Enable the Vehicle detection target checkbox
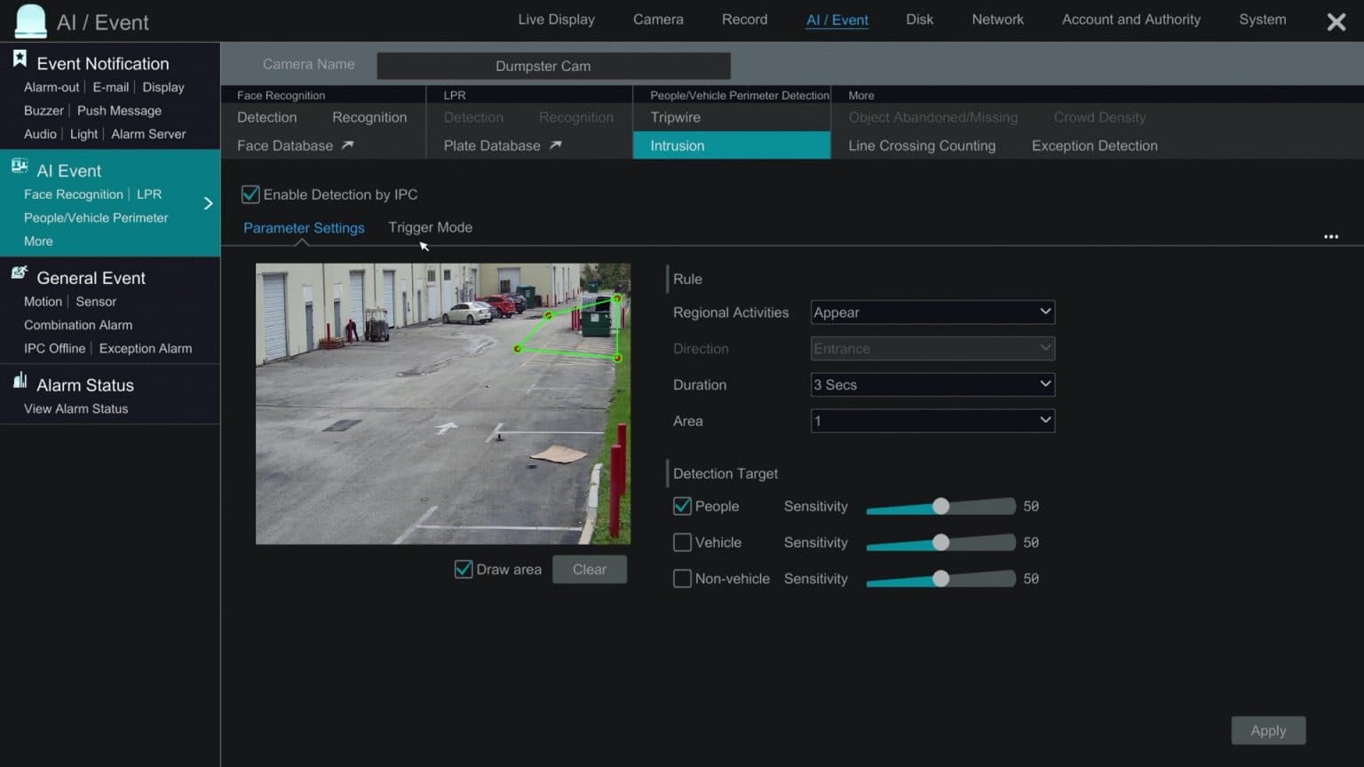The width and height of the screenshot is (1364, 767). tap(682, 542)
